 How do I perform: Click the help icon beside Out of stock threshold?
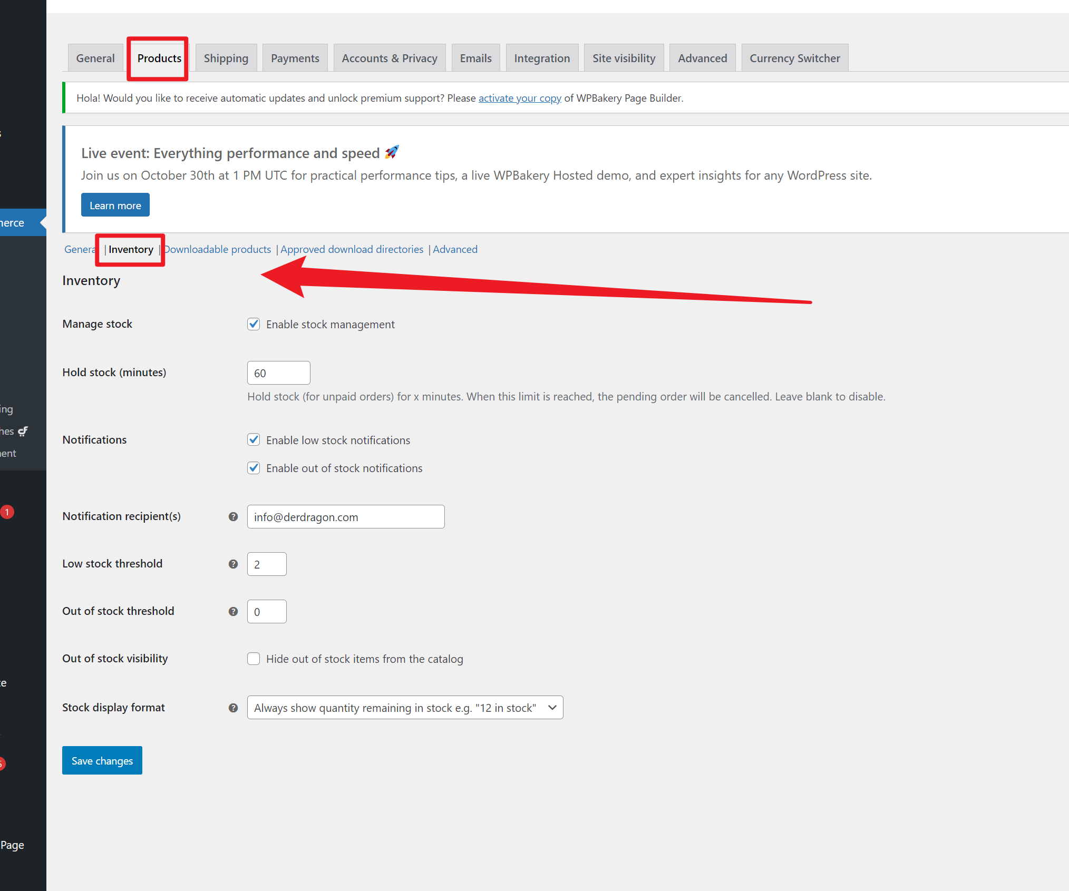click(232, 611)
